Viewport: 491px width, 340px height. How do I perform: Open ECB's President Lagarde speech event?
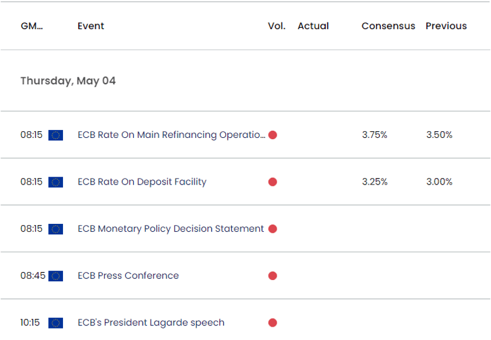[x=151, y=322]
